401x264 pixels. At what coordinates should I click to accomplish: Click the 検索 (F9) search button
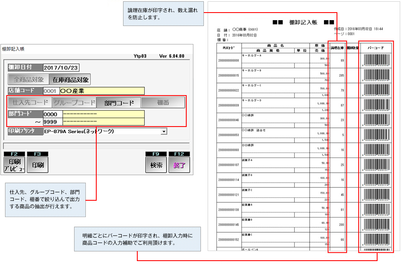tap(156, 165)
